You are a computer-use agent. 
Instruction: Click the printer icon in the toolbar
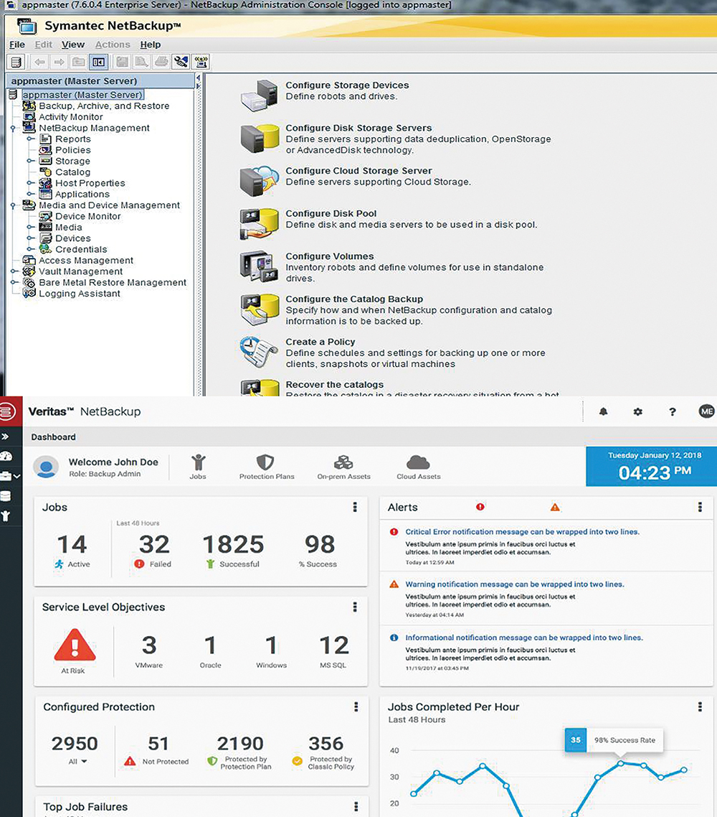pos(161,62)
